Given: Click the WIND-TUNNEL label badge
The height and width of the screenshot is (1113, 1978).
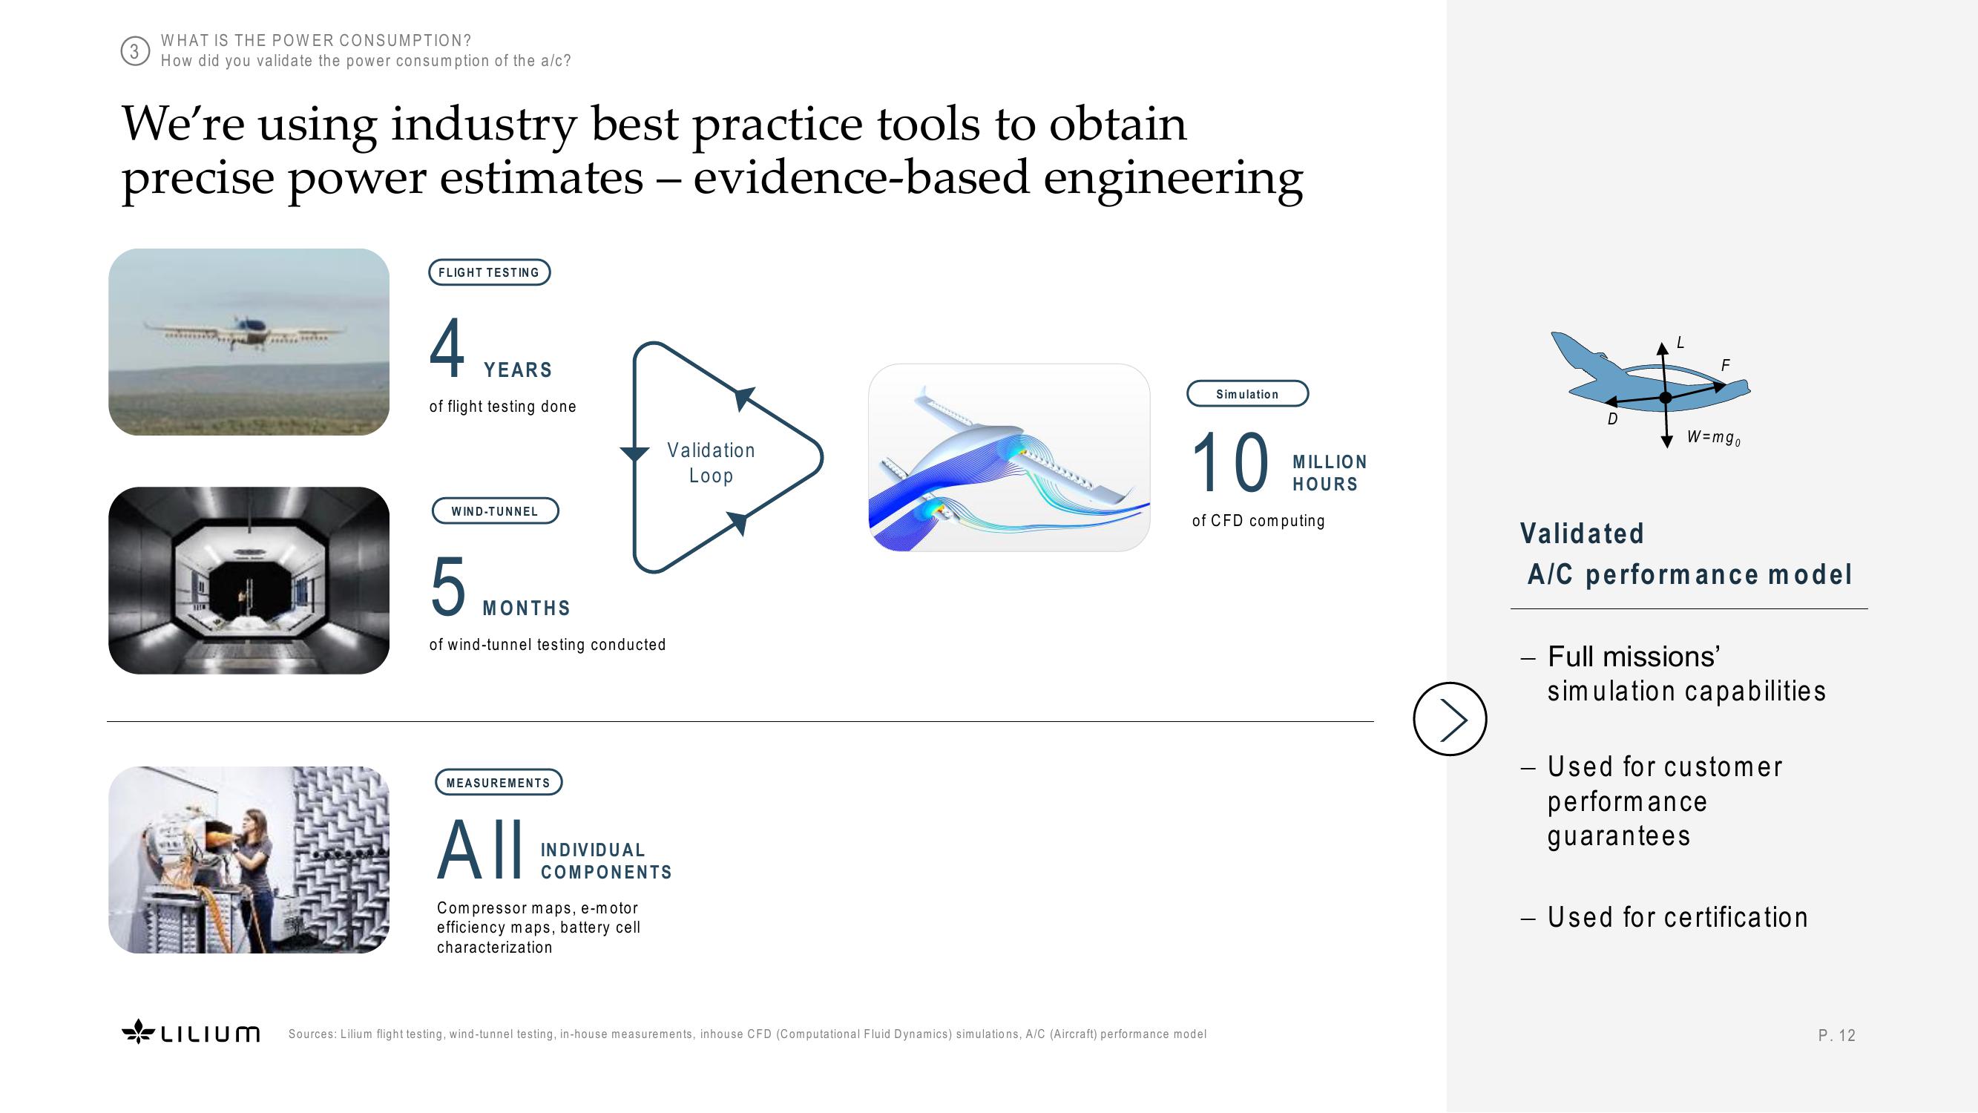Looking at the screenshot, I should tap(493, 510).
